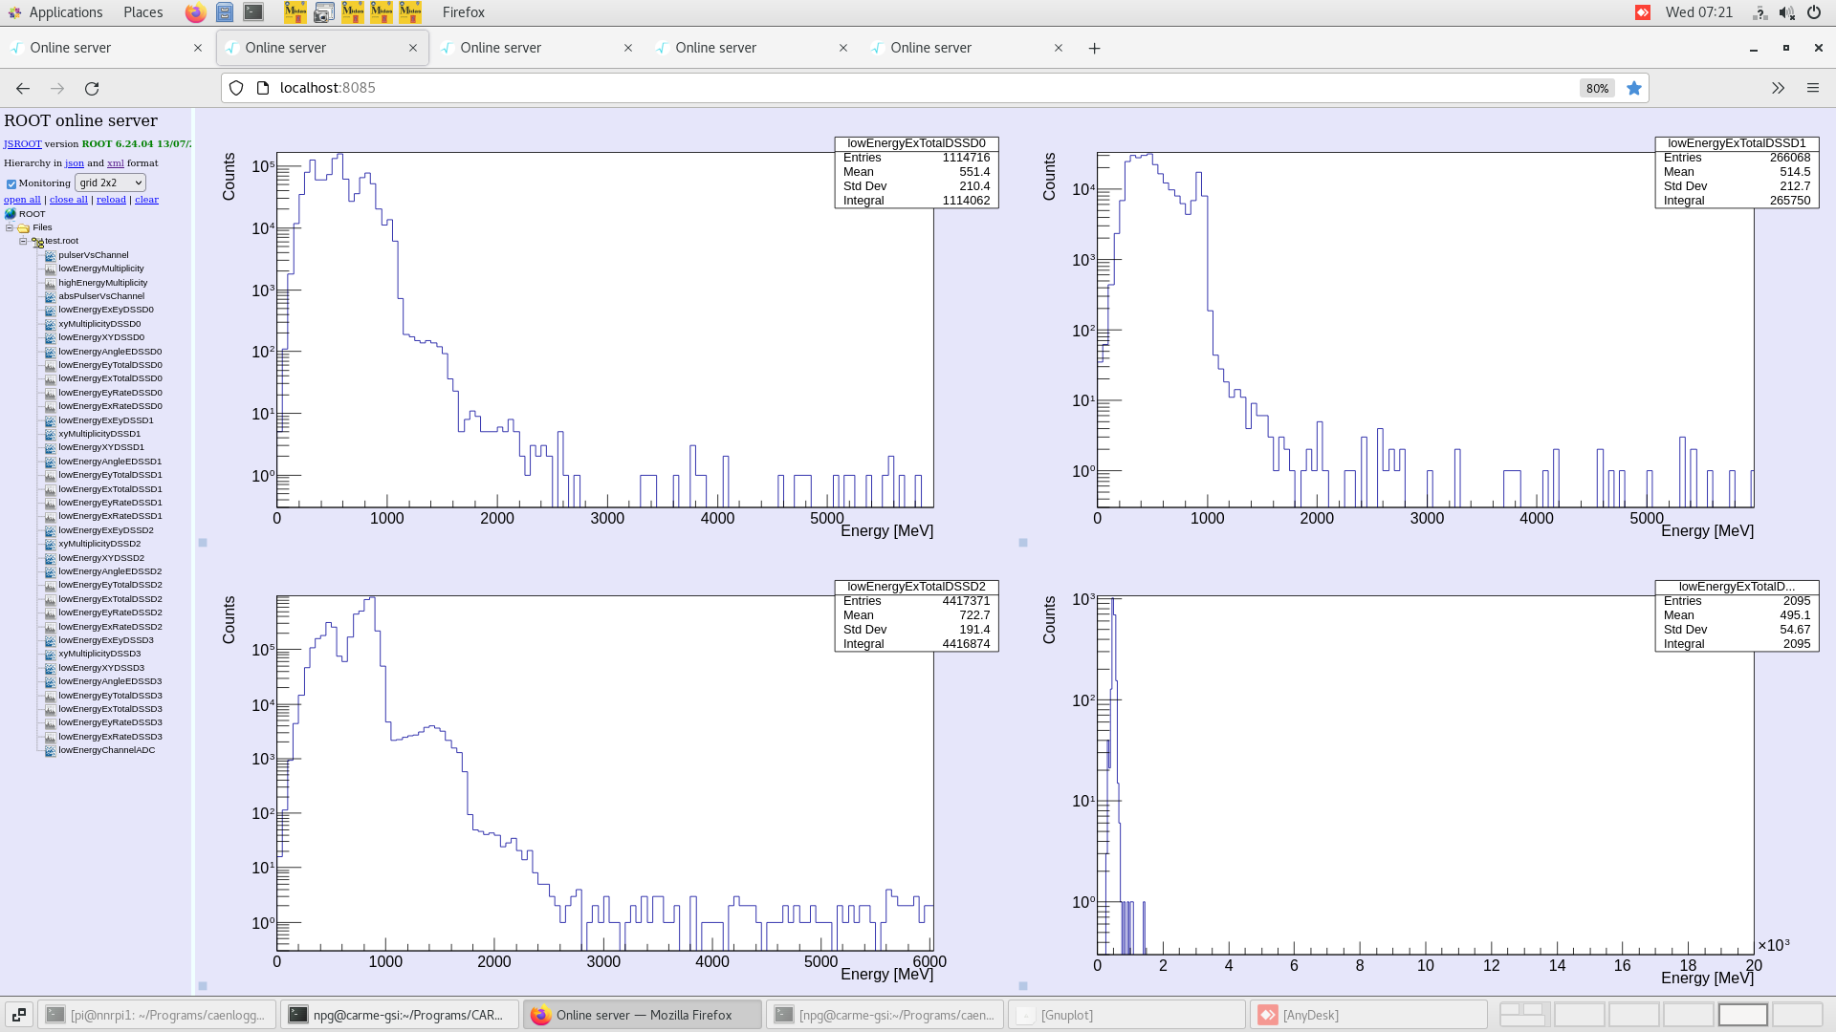The width and height of the screenshot is (1836, 1032).
Task: Open pulserVsChannel histogram icon in tree
Action: point(49,254)
